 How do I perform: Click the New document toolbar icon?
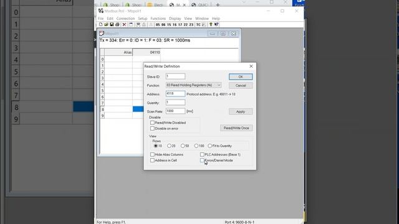coord(101,25)
